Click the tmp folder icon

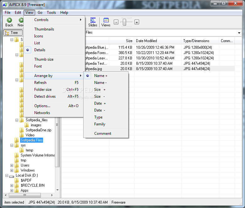click(x=17, y=160)
